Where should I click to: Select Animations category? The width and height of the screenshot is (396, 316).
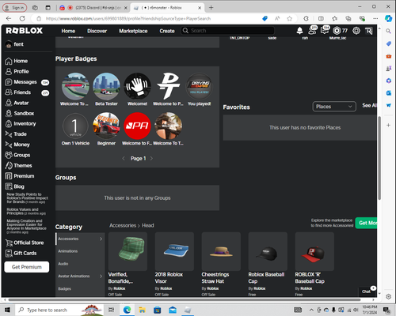(x=80, y=251)
